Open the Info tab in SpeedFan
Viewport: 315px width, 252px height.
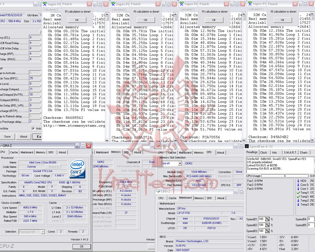274,152
